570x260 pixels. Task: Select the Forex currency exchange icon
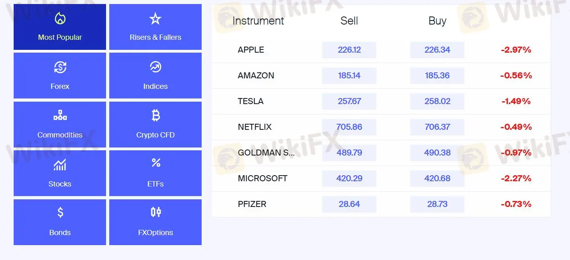[60, 67]
